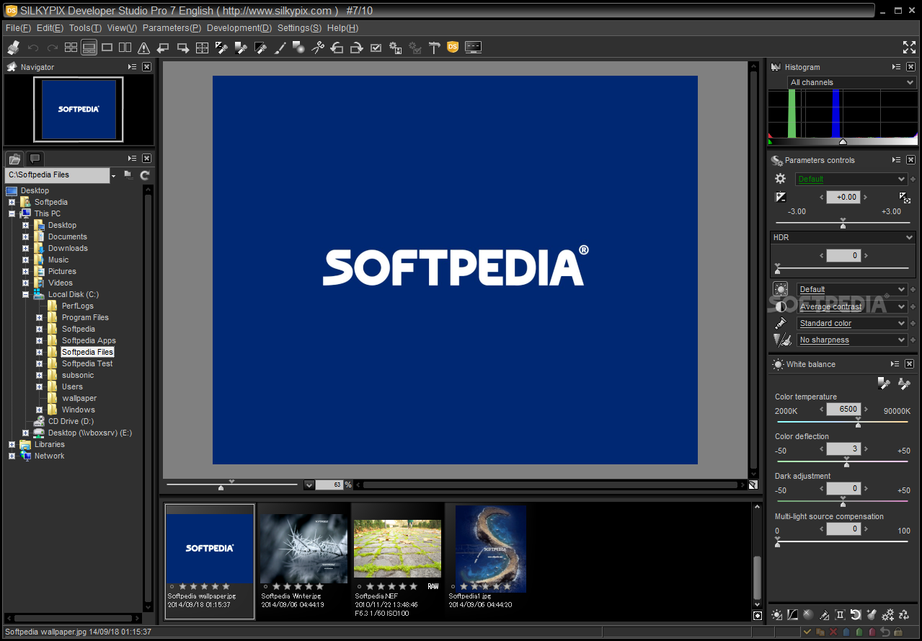This screenshot has height=641, width=922.
Task: Collapse the Local Disk (C:) tree node
Action: coord(26,294)
